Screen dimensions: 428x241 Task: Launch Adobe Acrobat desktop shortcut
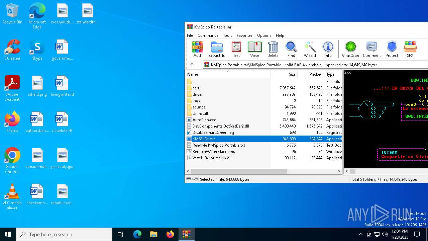(12, 88)
